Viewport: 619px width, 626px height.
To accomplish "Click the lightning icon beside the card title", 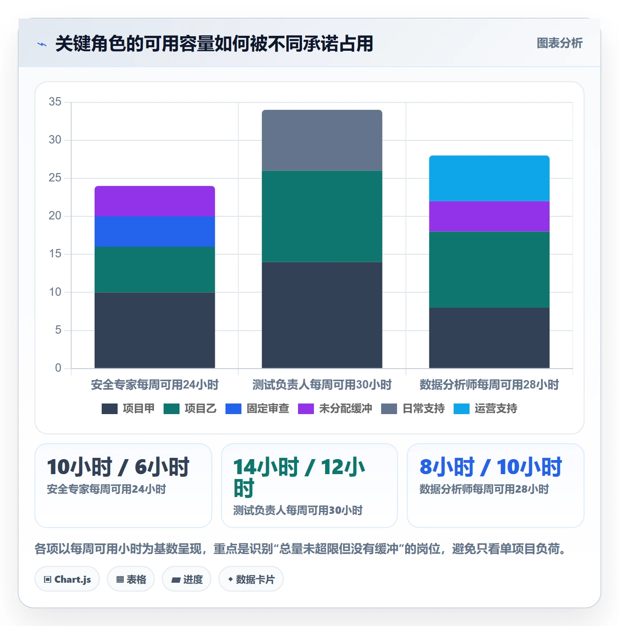I will (x=42, y=44).
